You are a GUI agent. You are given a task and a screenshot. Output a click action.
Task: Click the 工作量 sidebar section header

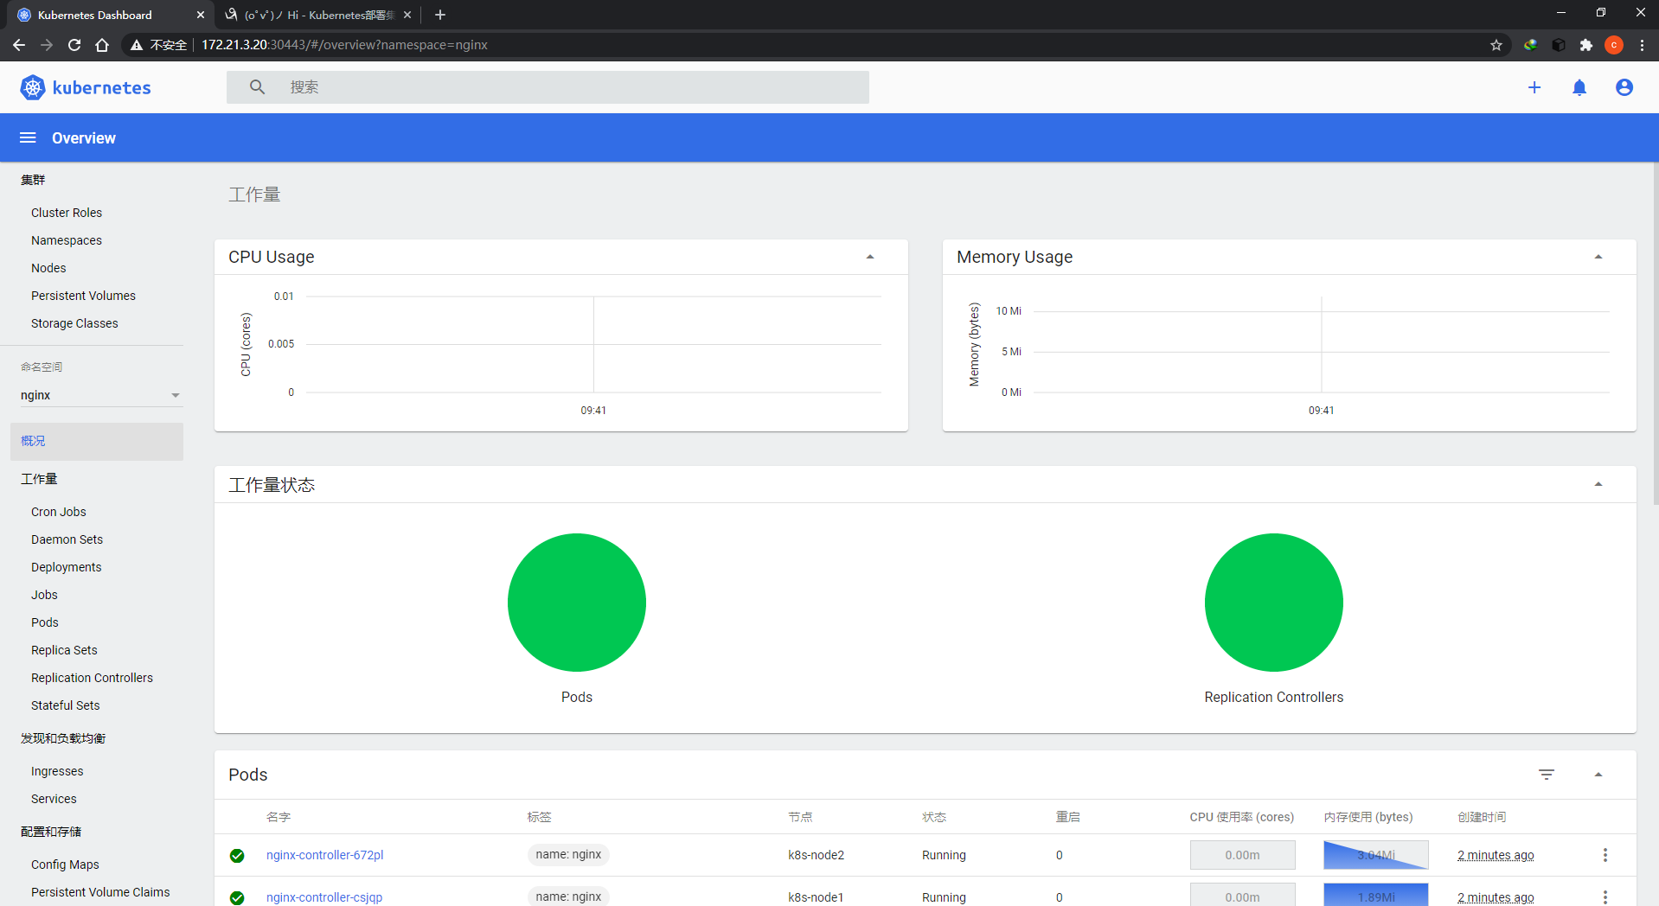39,479
